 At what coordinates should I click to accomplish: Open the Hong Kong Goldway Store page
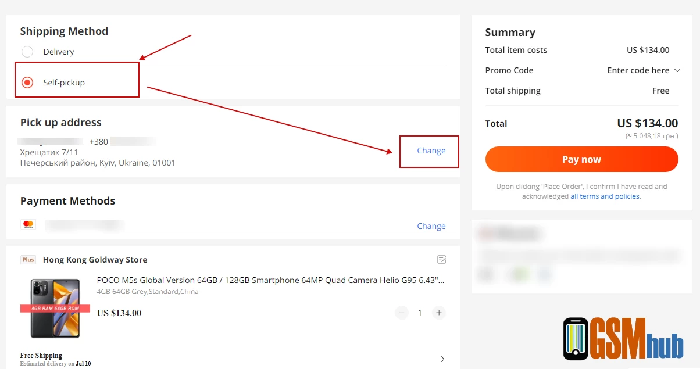[95, 260]
